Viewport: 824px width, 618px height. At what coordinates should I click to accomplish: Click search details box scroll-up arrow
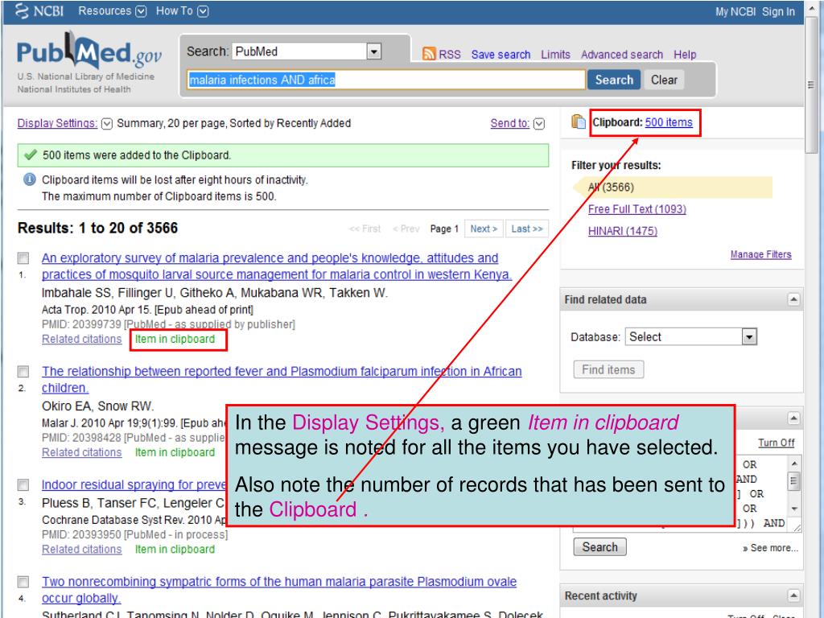[794, 463]
